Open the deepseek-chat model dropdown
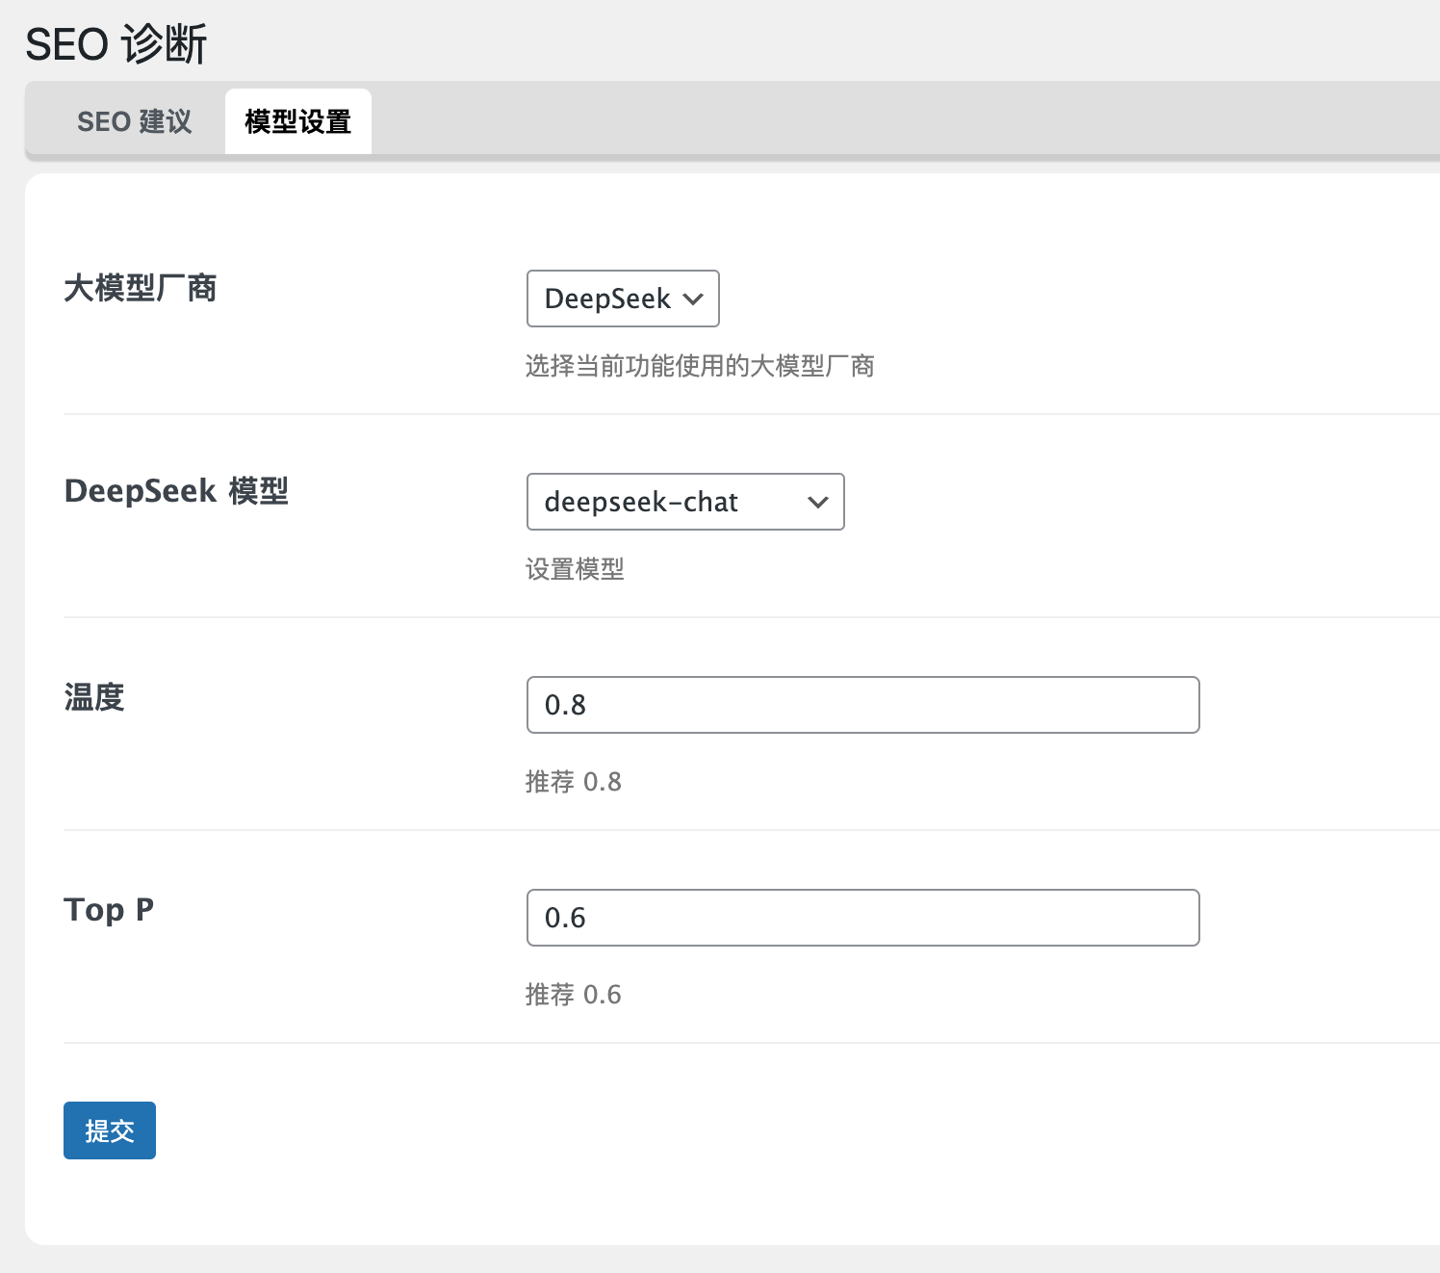Image resolution: width=1440 pixels, height=1273 pixels. [x=685, y=502]
